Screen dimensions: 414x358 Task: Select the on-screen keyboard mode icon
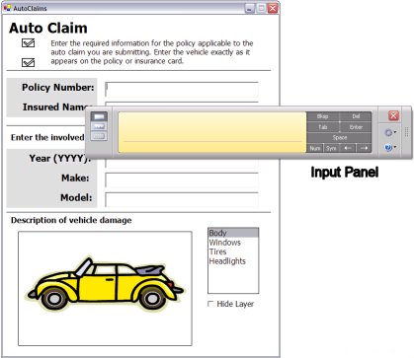coord(99,136)
